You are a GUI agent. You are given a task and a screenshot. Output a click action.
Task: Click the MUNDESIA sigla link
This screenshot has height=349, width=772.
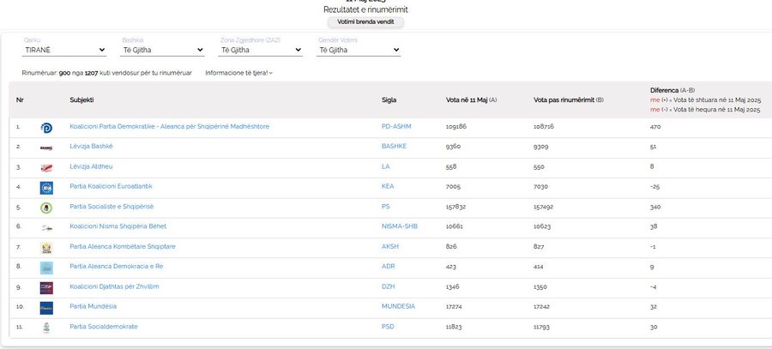click(x=398, y=306)
